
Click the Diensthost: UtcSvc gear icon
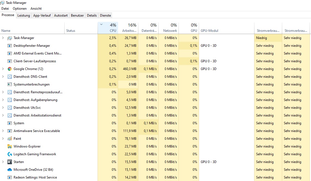pyautogui.click(x=9, y=108)
